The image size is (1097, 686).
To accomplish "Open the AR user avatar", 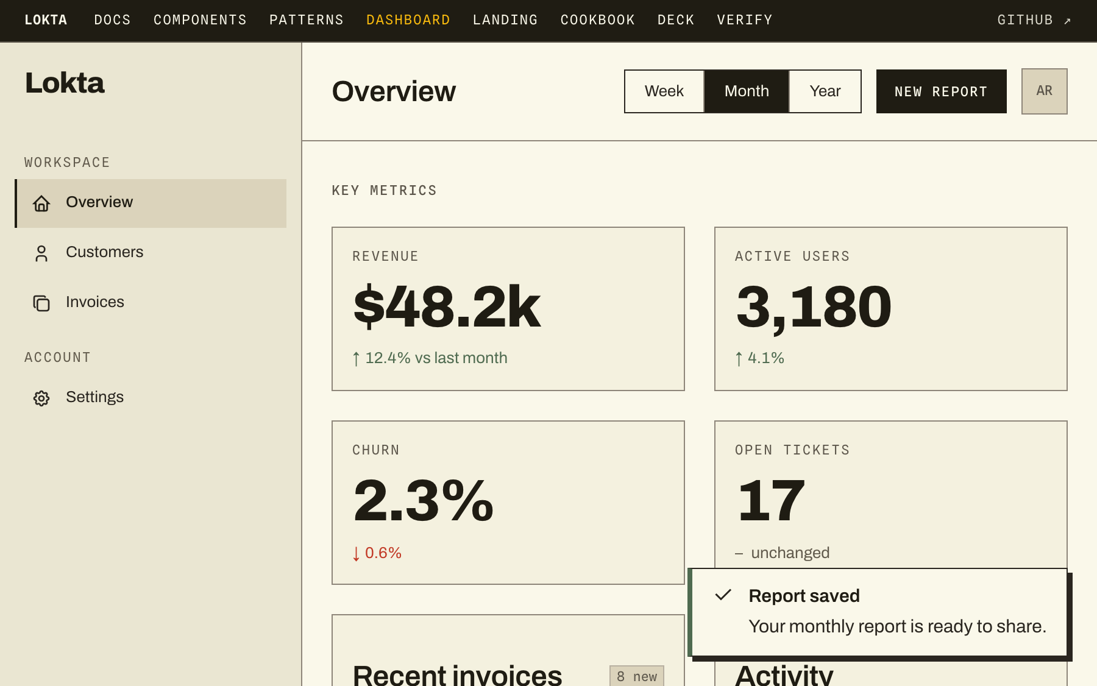I will [1044, 91].
